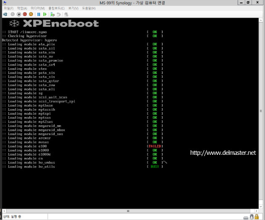Viewport: 265px width, 220px height.
Task: Pause the virtual machine
Action: [39, 14]
